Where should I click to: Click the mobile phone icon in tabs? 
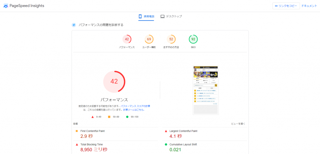(140, 16)
